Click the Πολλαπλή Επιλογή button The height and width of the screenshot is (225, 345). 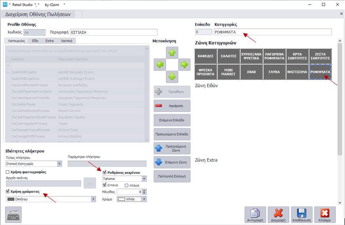172,176
